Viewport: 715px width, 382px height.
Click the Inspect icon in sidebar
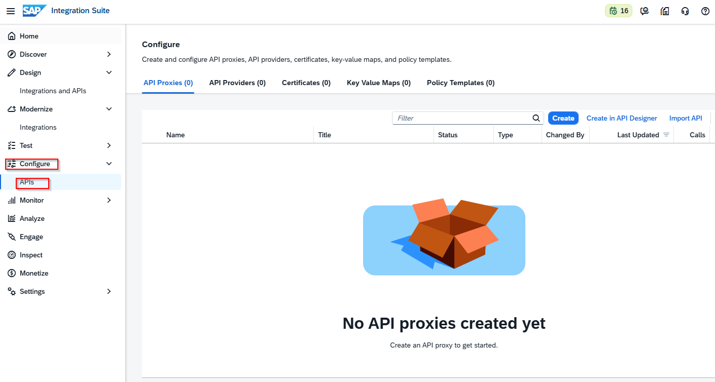[12, 255]
